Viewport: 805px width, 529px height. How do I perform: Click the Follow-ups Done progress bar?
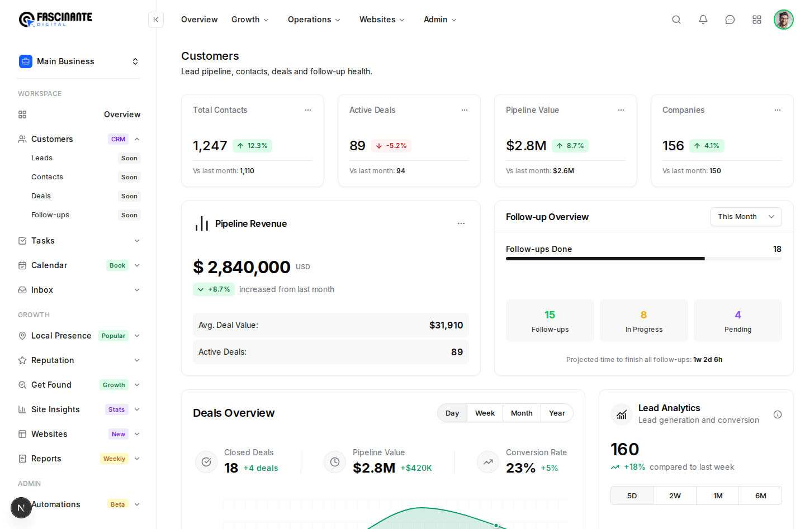(x=644, y=259)
